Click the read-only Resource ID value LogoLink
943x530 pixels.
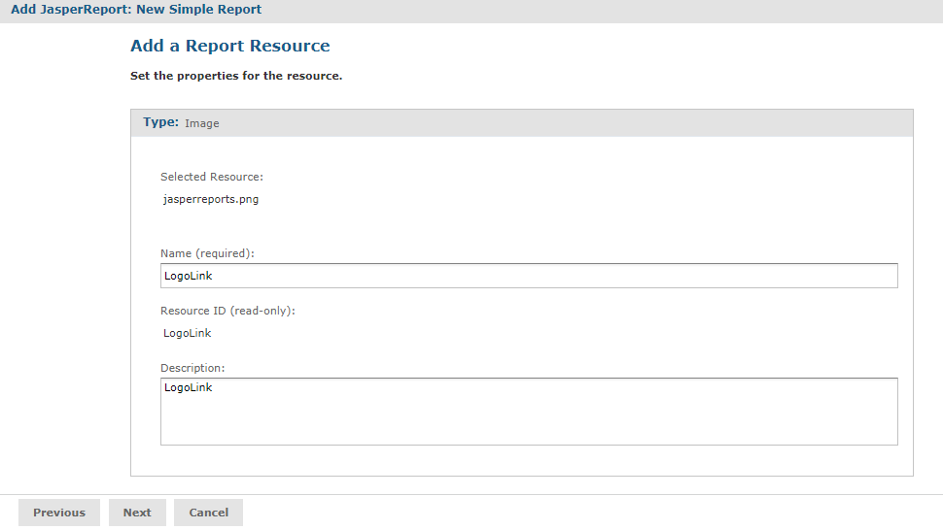tap(187, 333)
